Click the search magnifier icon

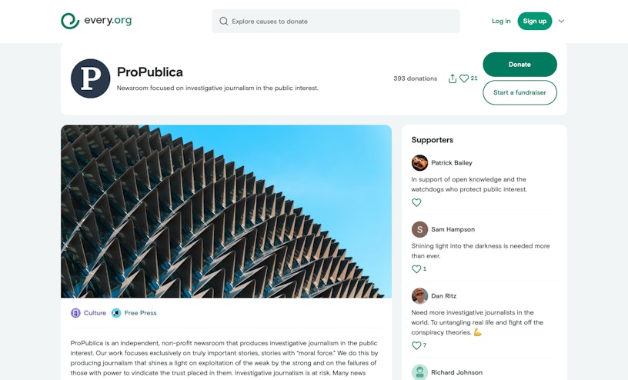pos(224,22)
